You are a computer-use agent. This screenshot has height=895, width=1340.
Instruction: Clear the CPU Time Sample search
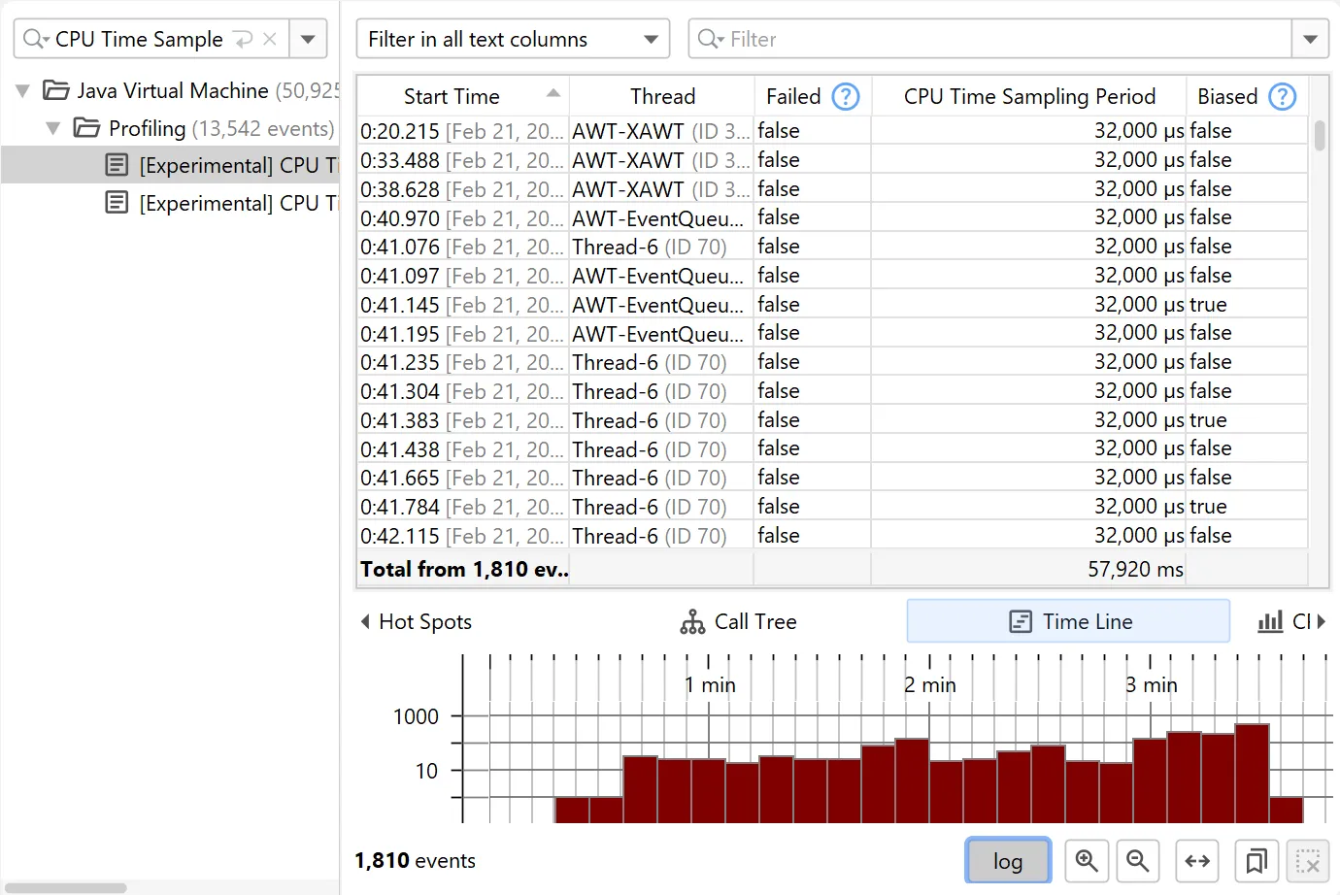pos(269,40)
